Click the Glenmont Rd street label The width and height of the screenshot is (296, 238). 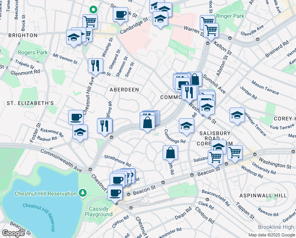[25, 72]
